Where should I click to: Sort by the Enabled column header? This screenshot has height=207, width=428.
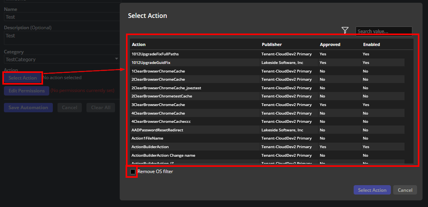[371, 44]
